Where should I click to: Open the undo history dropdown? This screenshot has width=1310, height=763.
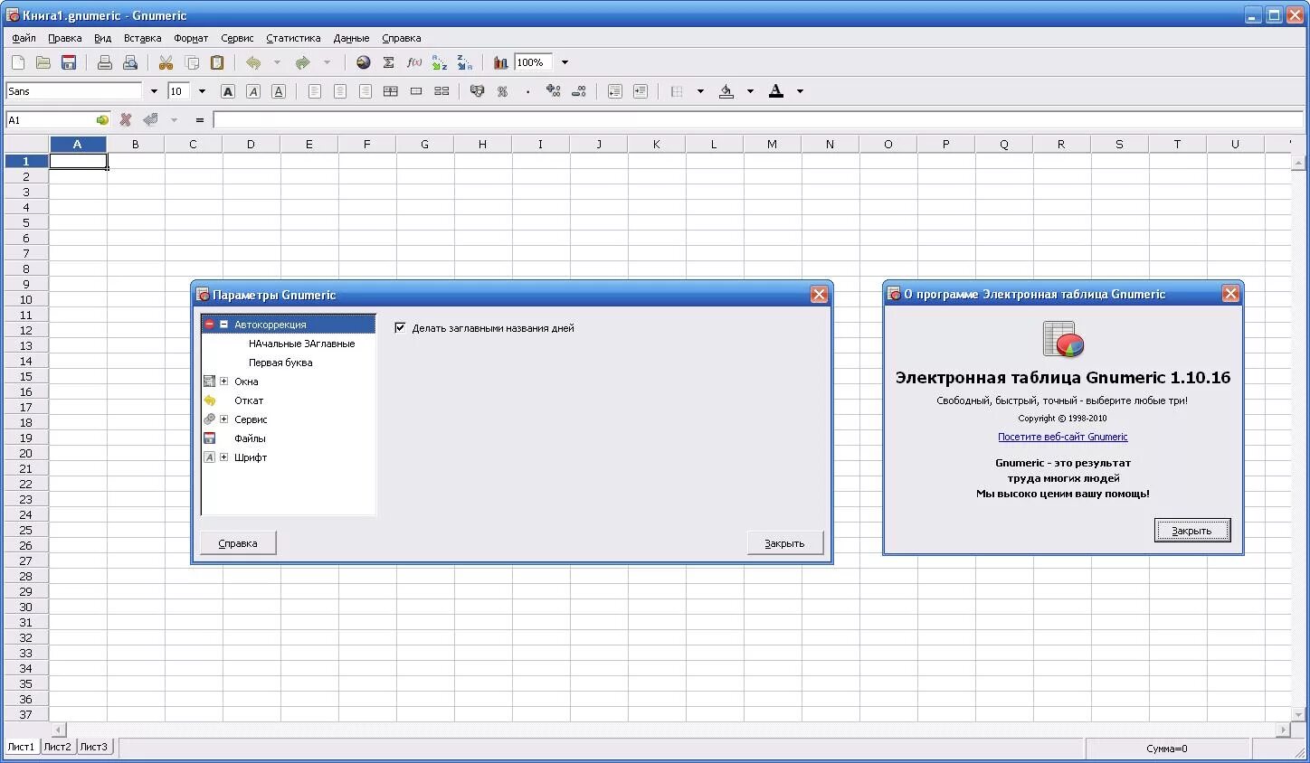[277, 62]
